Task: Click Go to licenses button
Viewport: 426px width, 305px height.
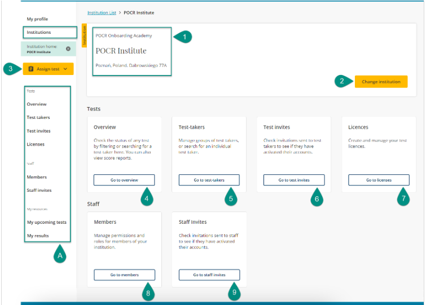Action: click(379, 180)
